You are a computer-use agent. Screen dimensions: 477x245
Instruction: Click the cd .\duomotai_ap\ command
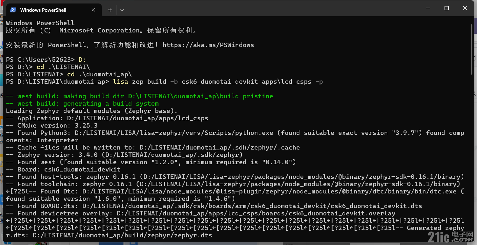click(x=99, y=74)
